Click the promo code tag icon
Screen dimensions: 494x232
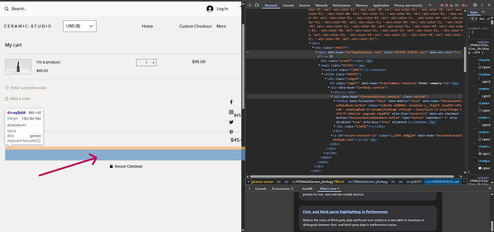point(7,88)
